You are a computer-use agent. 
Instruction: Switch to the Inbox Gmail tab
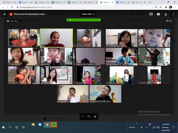pyautogui.click(x=90, y=2)
